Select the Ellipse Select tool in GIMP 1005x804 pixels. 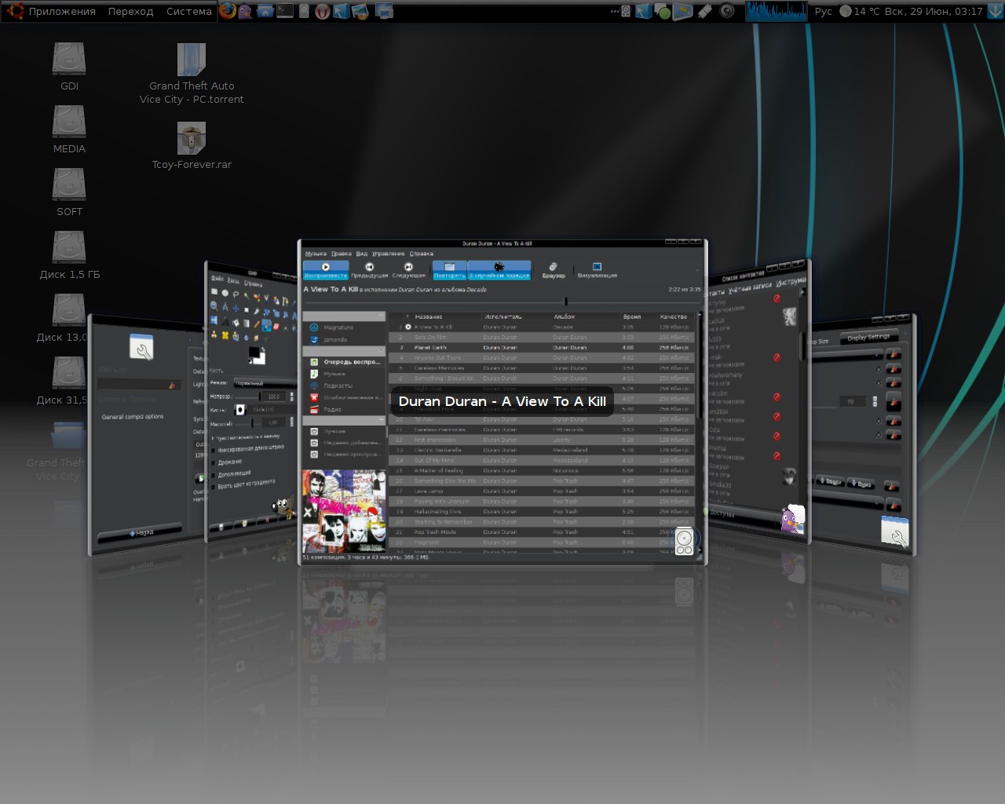click(x=225, y=293)
